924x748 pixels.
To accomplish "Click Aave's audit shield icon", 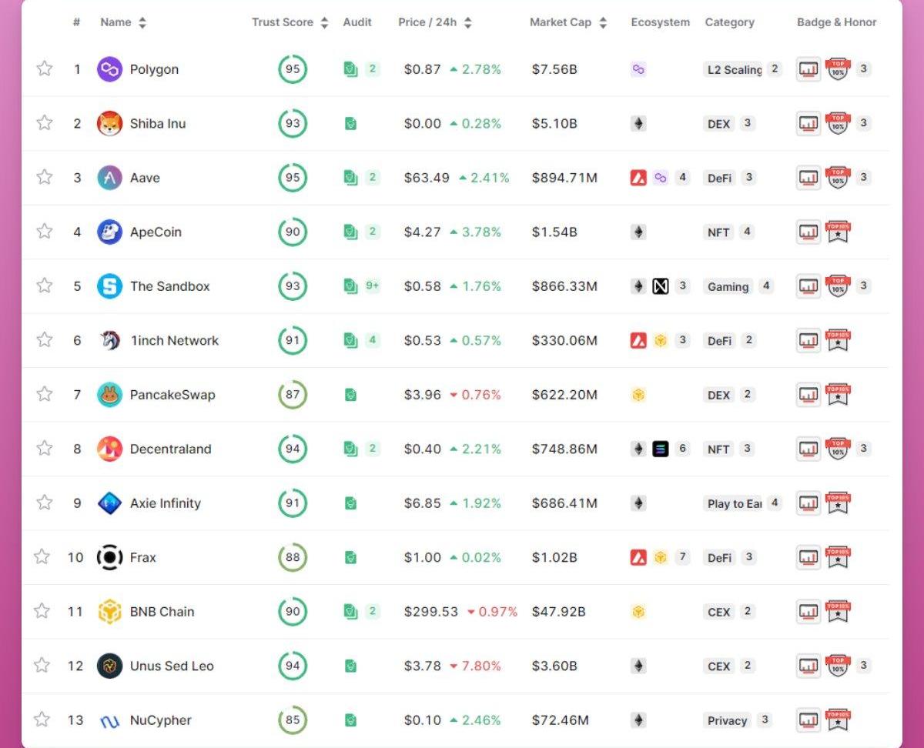I will point(350,178).
